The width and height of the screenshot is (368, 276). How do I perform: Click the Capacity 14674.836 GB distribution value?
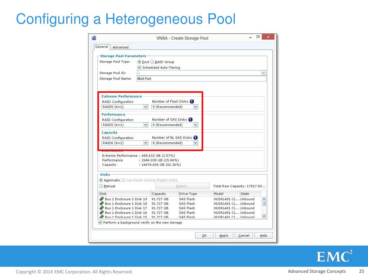[161, 165]
